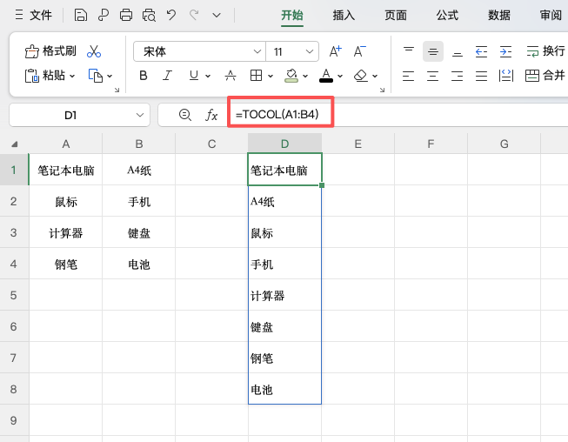Click the Undo arrow
The height and width of the screenshot is (442, 568).
tap(171, 15)
